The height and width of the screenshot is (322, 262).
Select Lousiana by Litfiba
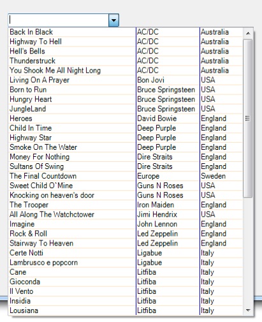pyautogui.click(x=126, y=311)
